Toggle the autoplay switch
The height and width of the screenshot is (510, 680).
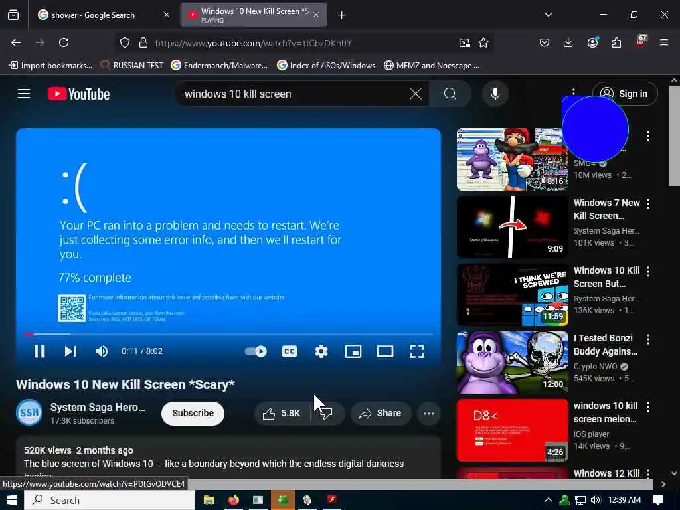pos(256,351)
